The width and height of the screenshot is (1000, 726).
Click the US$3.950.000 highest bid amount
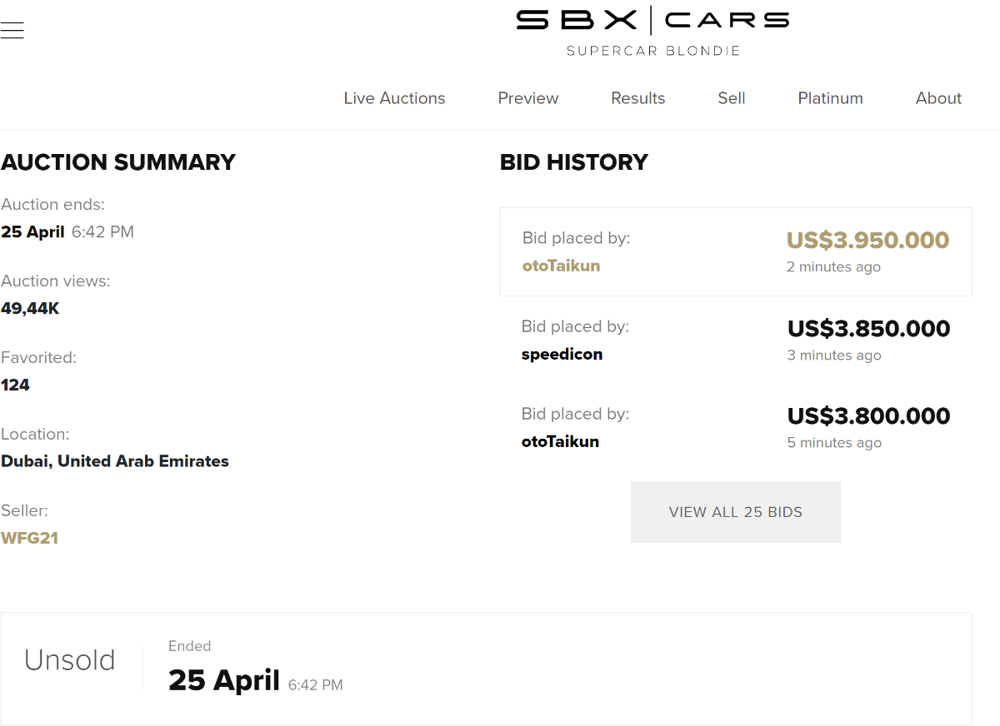867,241
